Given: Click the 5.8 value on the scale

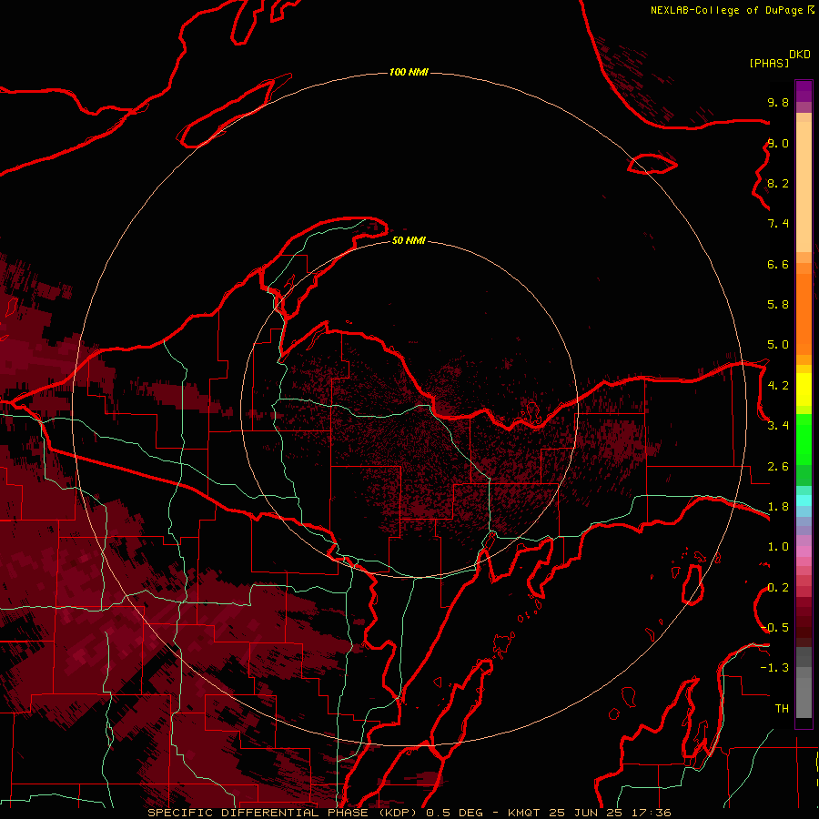Looking at the screenshot, I should (x=778, y=304).
